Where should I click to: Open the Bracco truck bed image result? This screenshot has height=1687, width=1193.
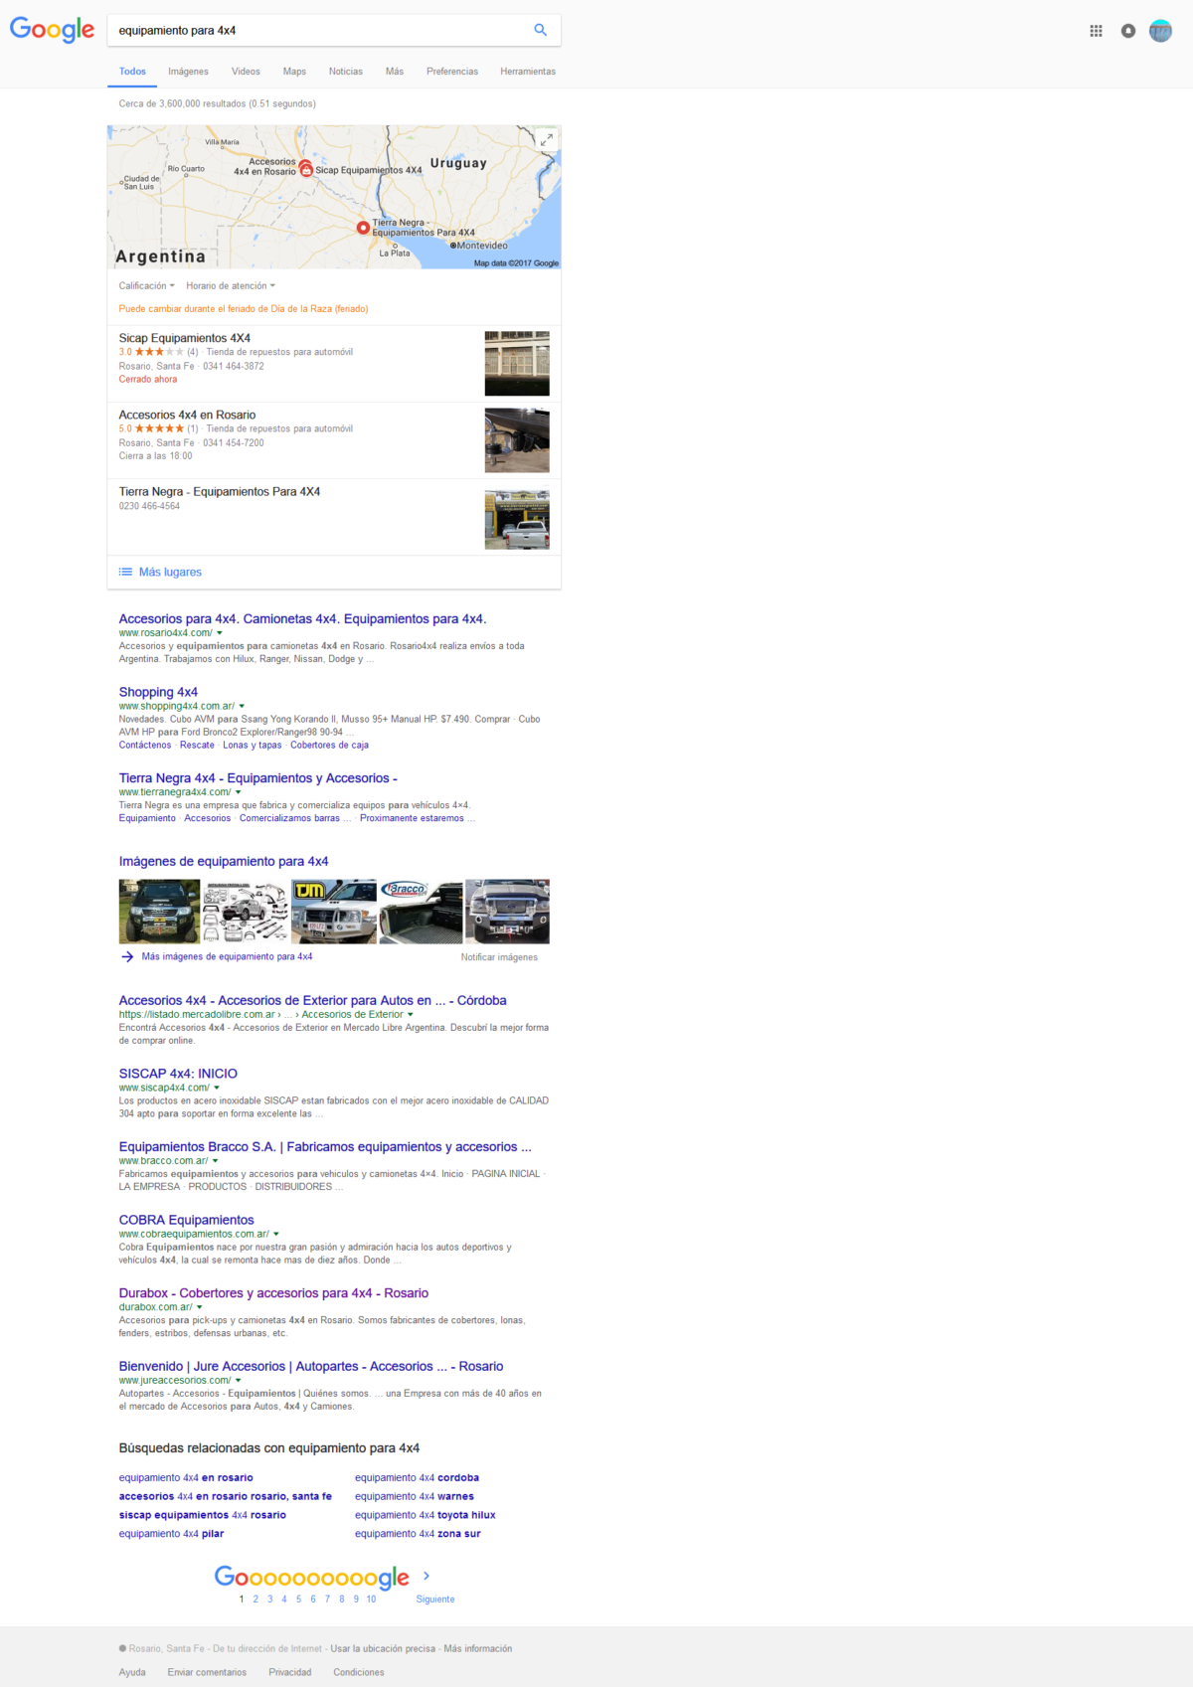click(x=422, y=912)
